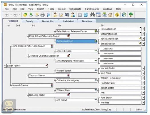150x115 pixels.
Task: Expand ancestors arrow next to Josiah Slater
Action: (143, 88)
